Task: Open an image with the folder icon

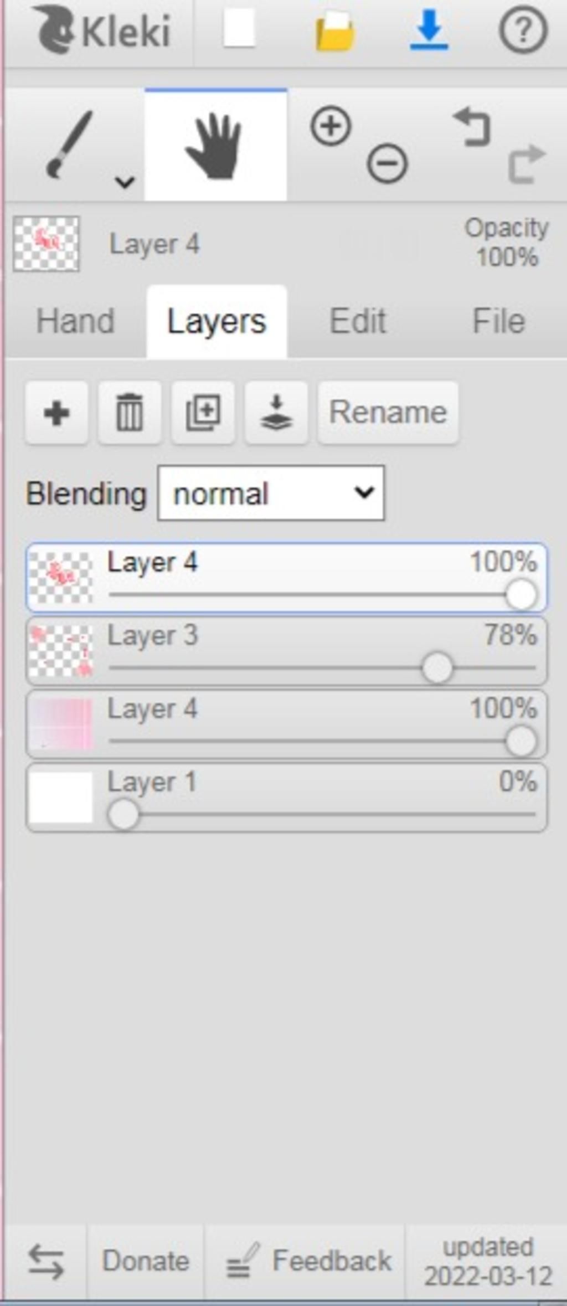Action: click(x=334, y=31)
